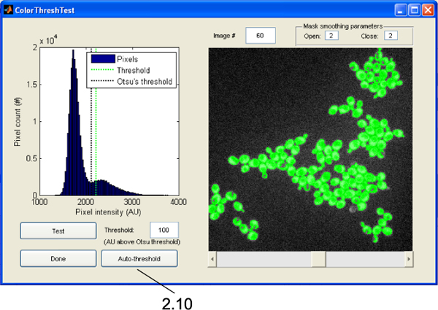Focus the Threshold value field
This screenshot has width=438, height=310.
click(164, 230)
